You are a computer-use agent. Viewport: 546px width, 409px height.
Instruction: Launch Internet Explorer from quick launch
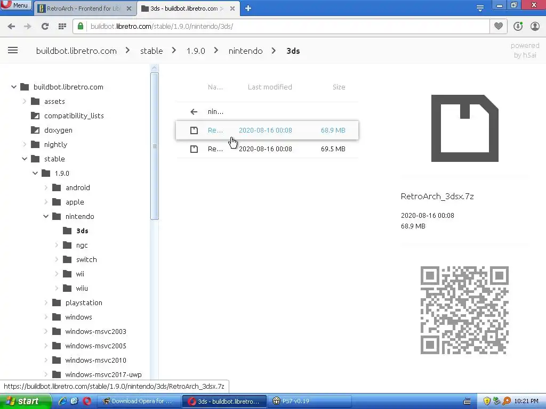pos(63,401)
